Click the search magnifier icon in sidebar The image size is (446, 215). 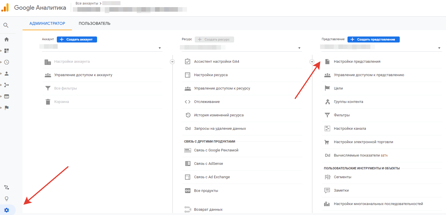coord(6,25)
